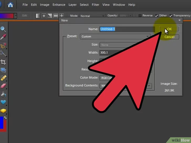Viewport: 191px width, 143px height.
Task: Choose the Reflected gradient type
Action: 56,16
